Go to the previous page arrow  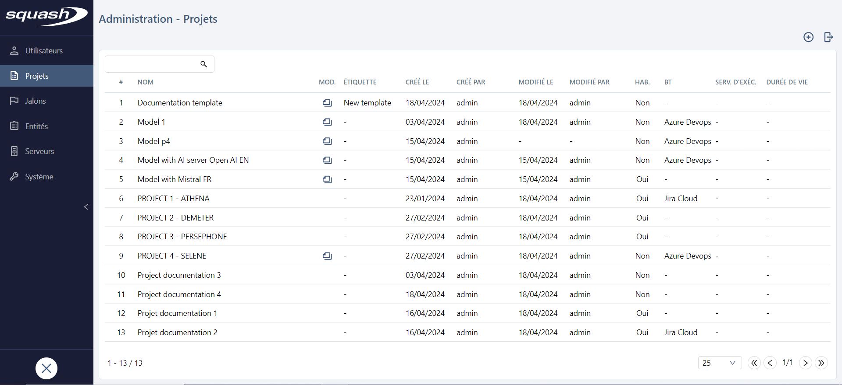click(770, 363)
